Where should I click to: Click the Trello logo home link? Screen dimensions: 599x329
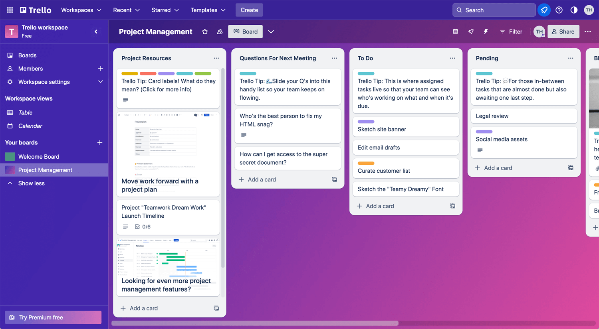point(36,10)
